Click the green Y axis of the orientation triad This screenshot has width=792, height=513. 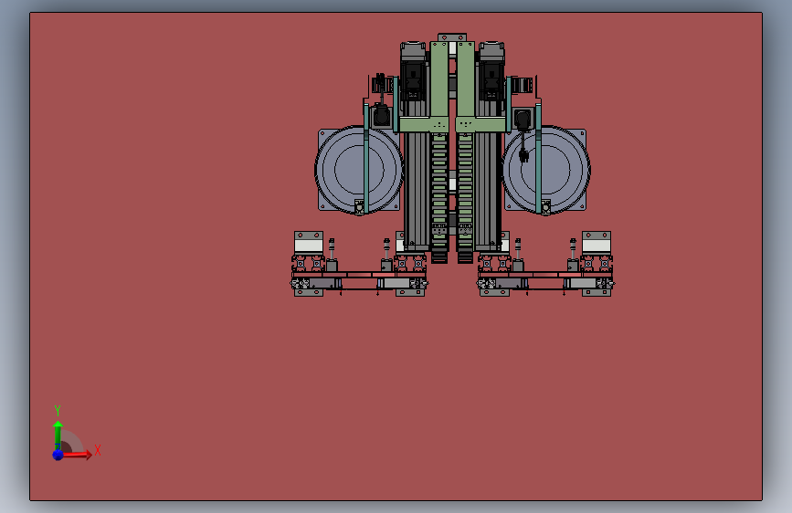coord(58,435)
